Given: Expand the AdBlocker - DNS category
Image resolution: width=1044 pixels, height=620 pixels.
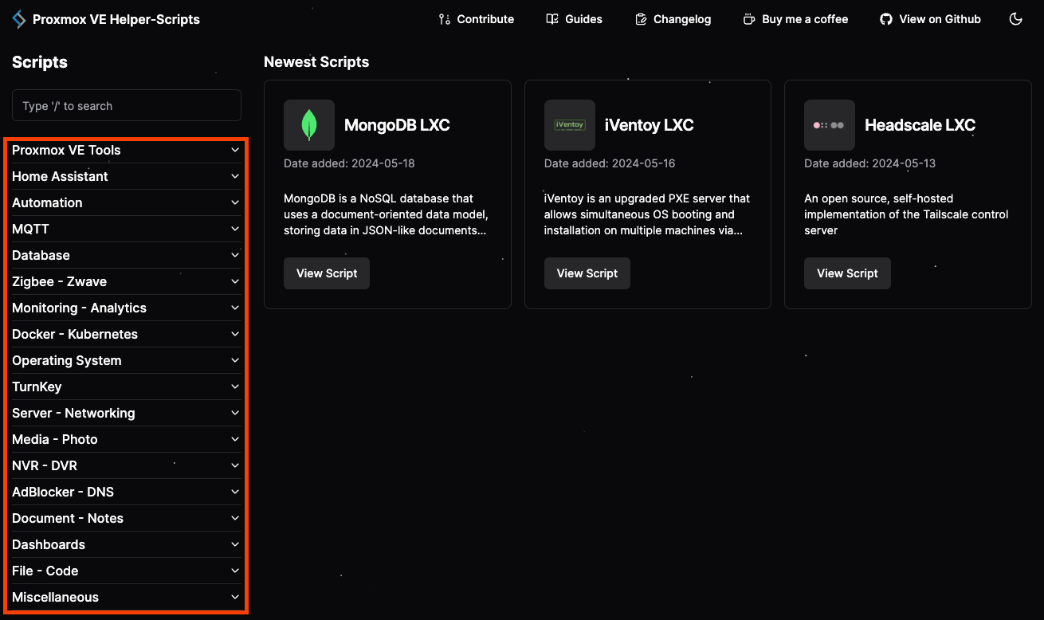Looking at the screenshot, I should click(x=126, y=492).
